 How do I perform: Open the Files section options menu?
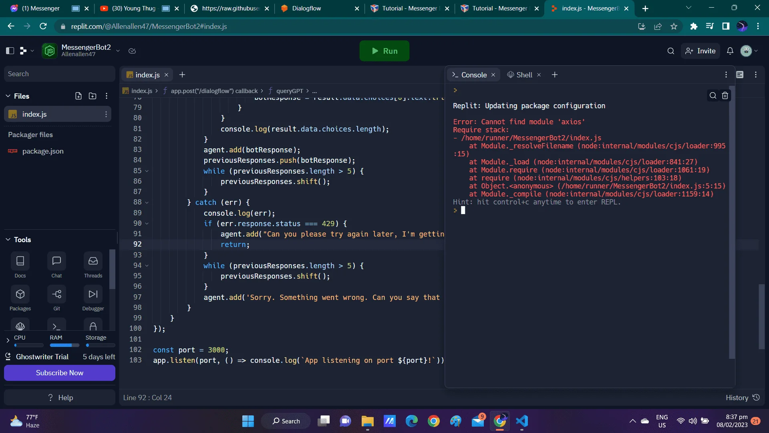pos(107,96)
